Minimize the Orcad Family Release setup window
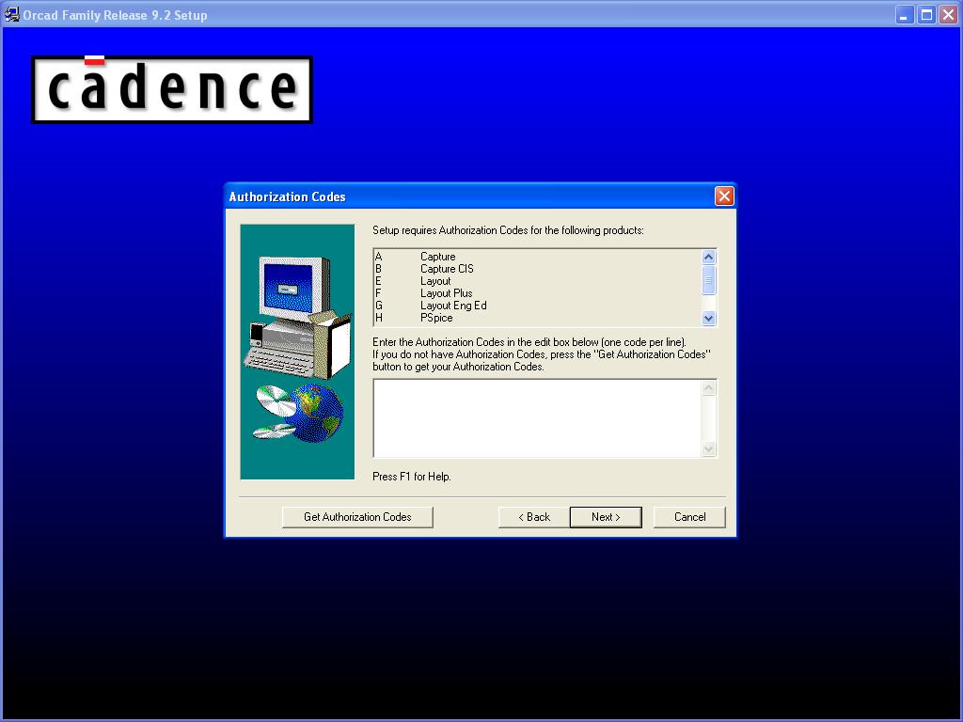 click(x=904, y=15)
